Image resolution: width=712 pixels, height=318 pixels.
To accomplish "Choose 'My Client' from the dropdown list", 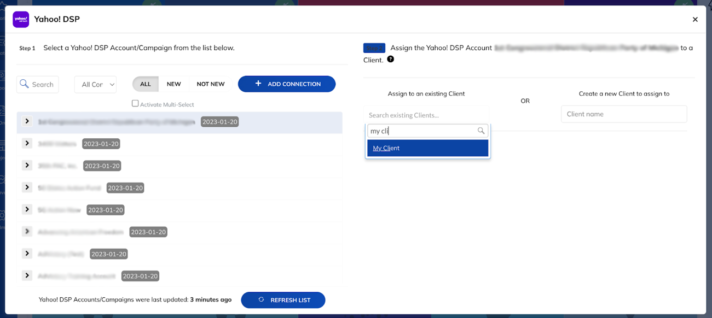I will tap(427, 148).
